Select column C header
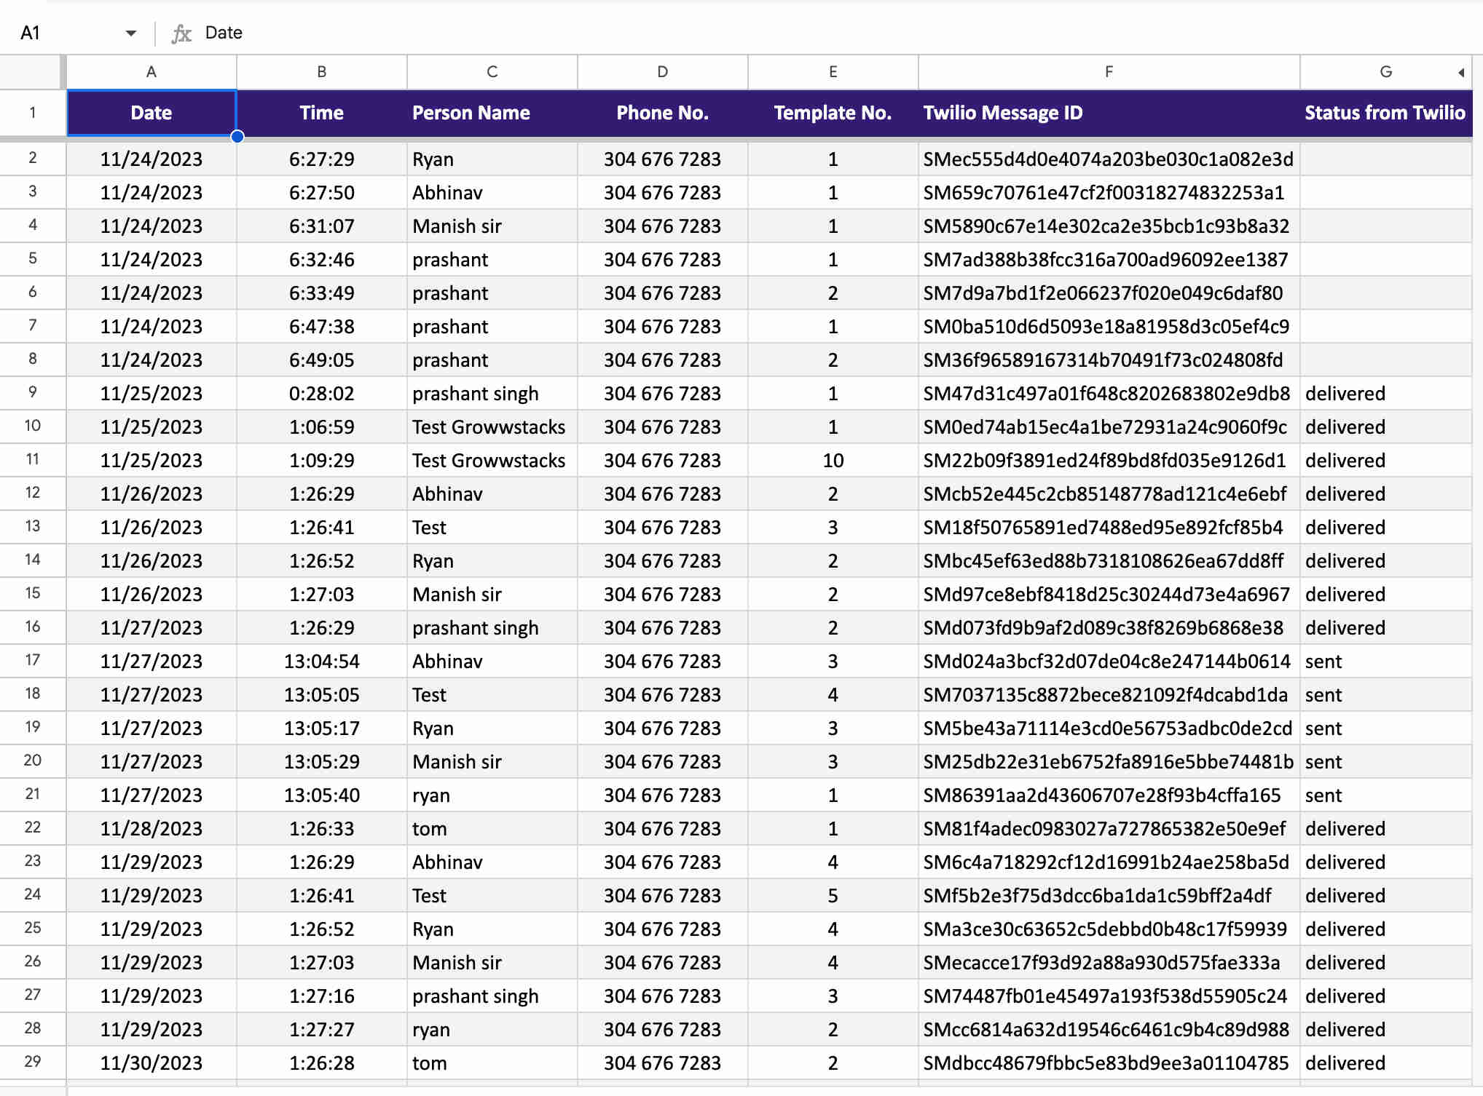The image size is (1483, 1096). 492,72
